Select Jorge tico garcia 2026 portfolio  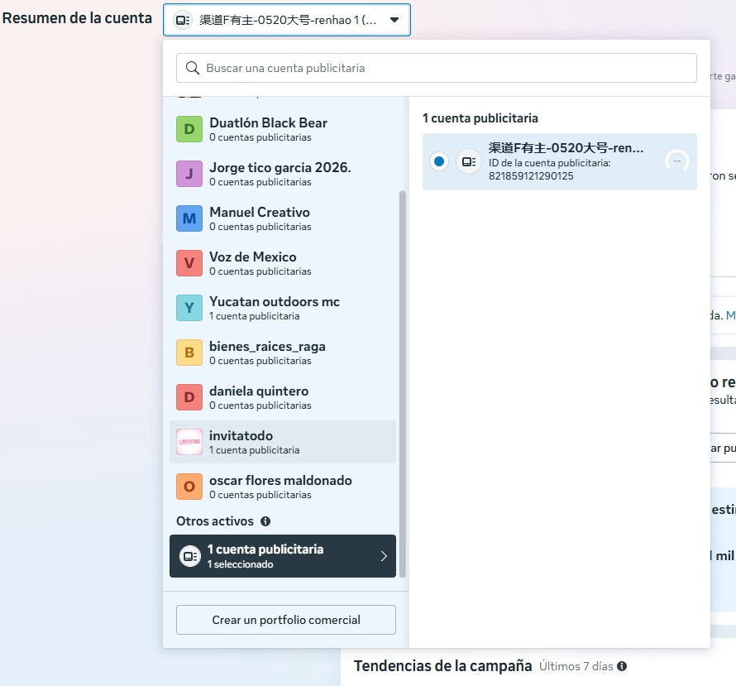pyautogui.click(x=283, y=174)
